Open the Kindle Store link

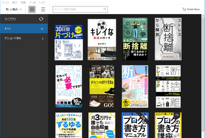coord(191,9)
